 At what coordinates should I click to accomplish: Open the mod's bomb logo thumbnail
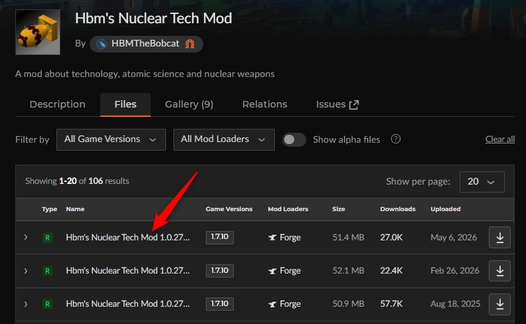point(38,32)
